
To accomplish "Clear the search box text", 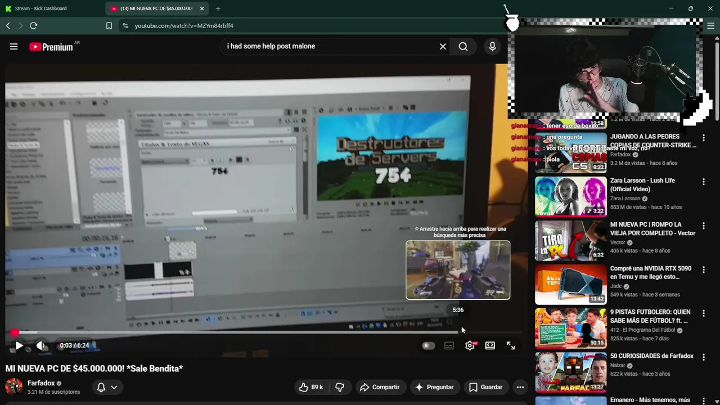I will 443,47.
